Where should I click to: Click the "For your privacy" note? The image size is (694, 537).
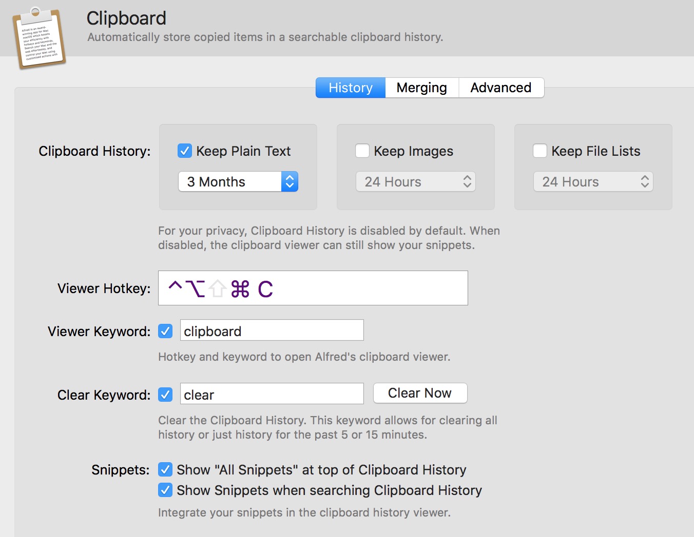tap(329, 238)
